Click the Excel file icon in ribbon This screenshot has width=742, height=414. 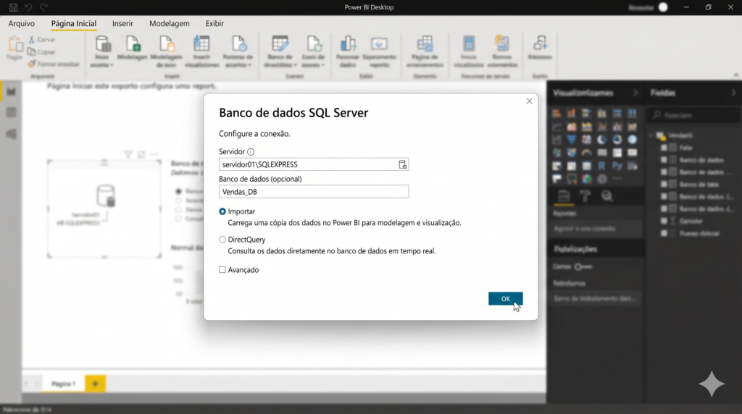(x=133, y=44)
